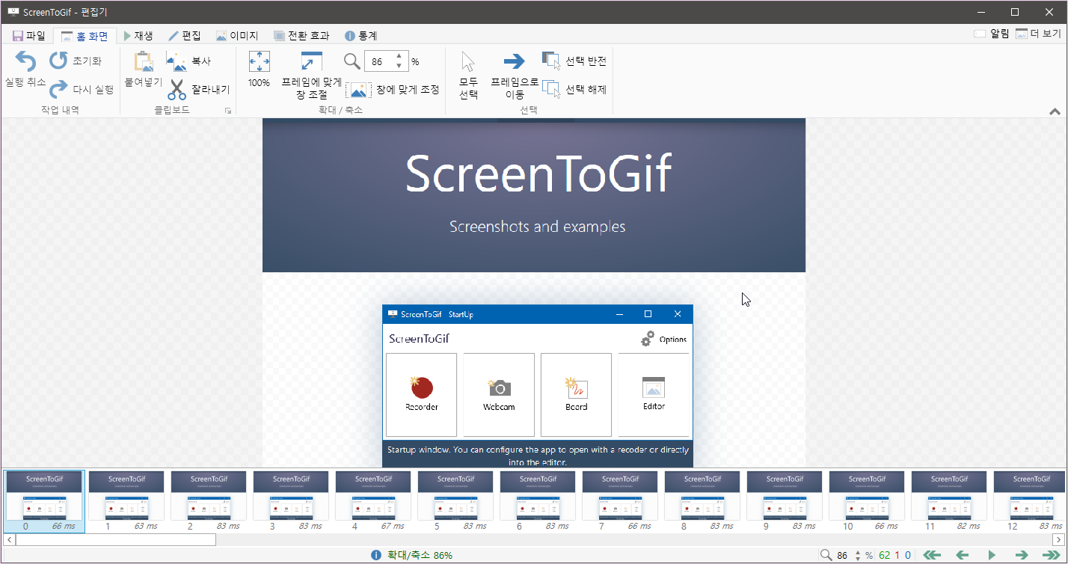Click 확대/축소 86% status text
This screenshot has width=1068, height=564.
click(x=420, y=555)
